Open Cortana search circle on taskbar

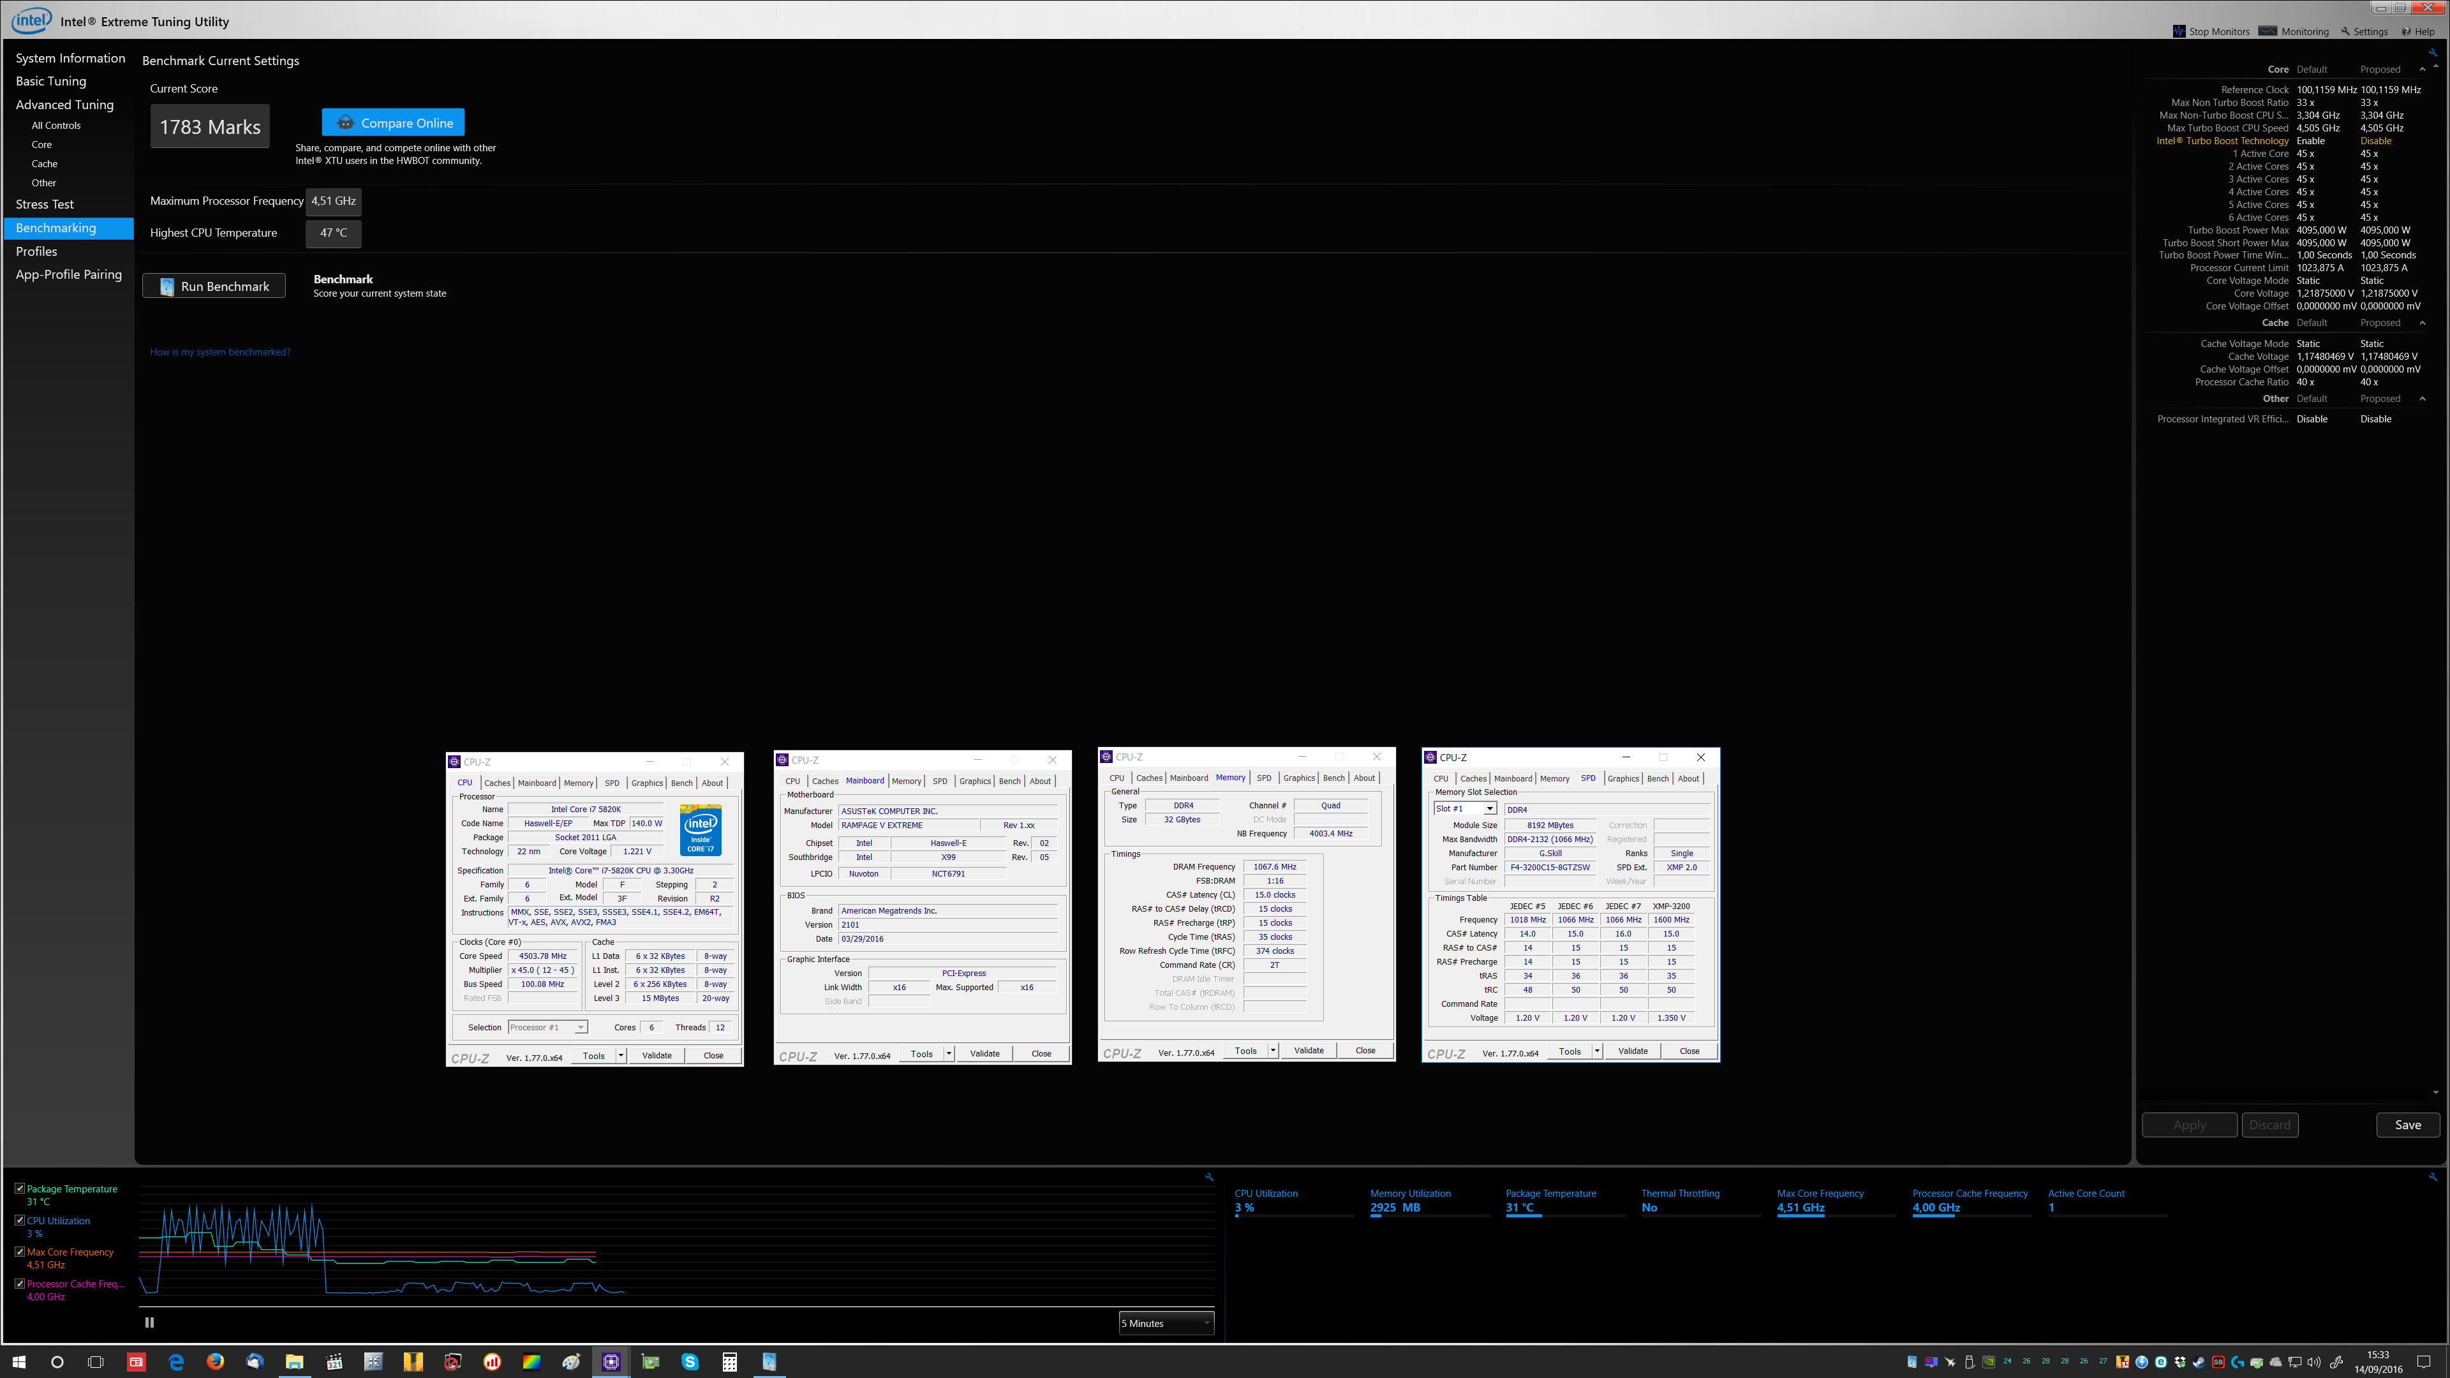(x=57, y=1362)
